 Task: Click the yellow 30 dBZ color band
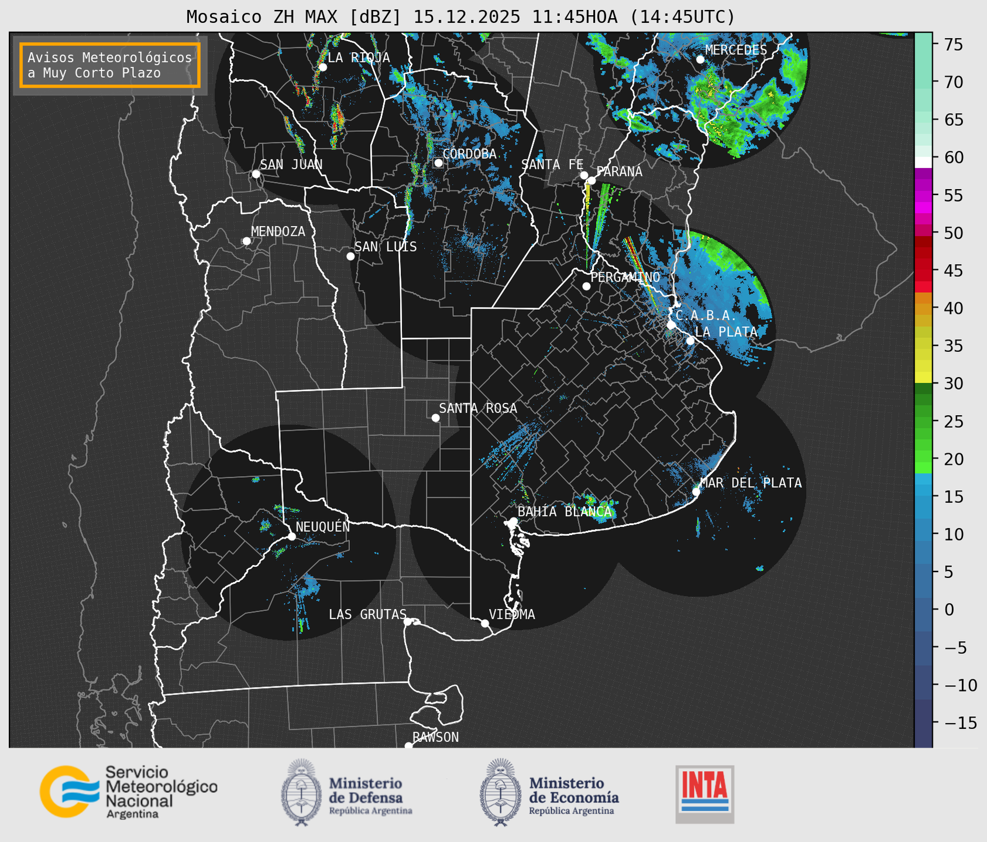pyautogui.click(x=923, y=376)
